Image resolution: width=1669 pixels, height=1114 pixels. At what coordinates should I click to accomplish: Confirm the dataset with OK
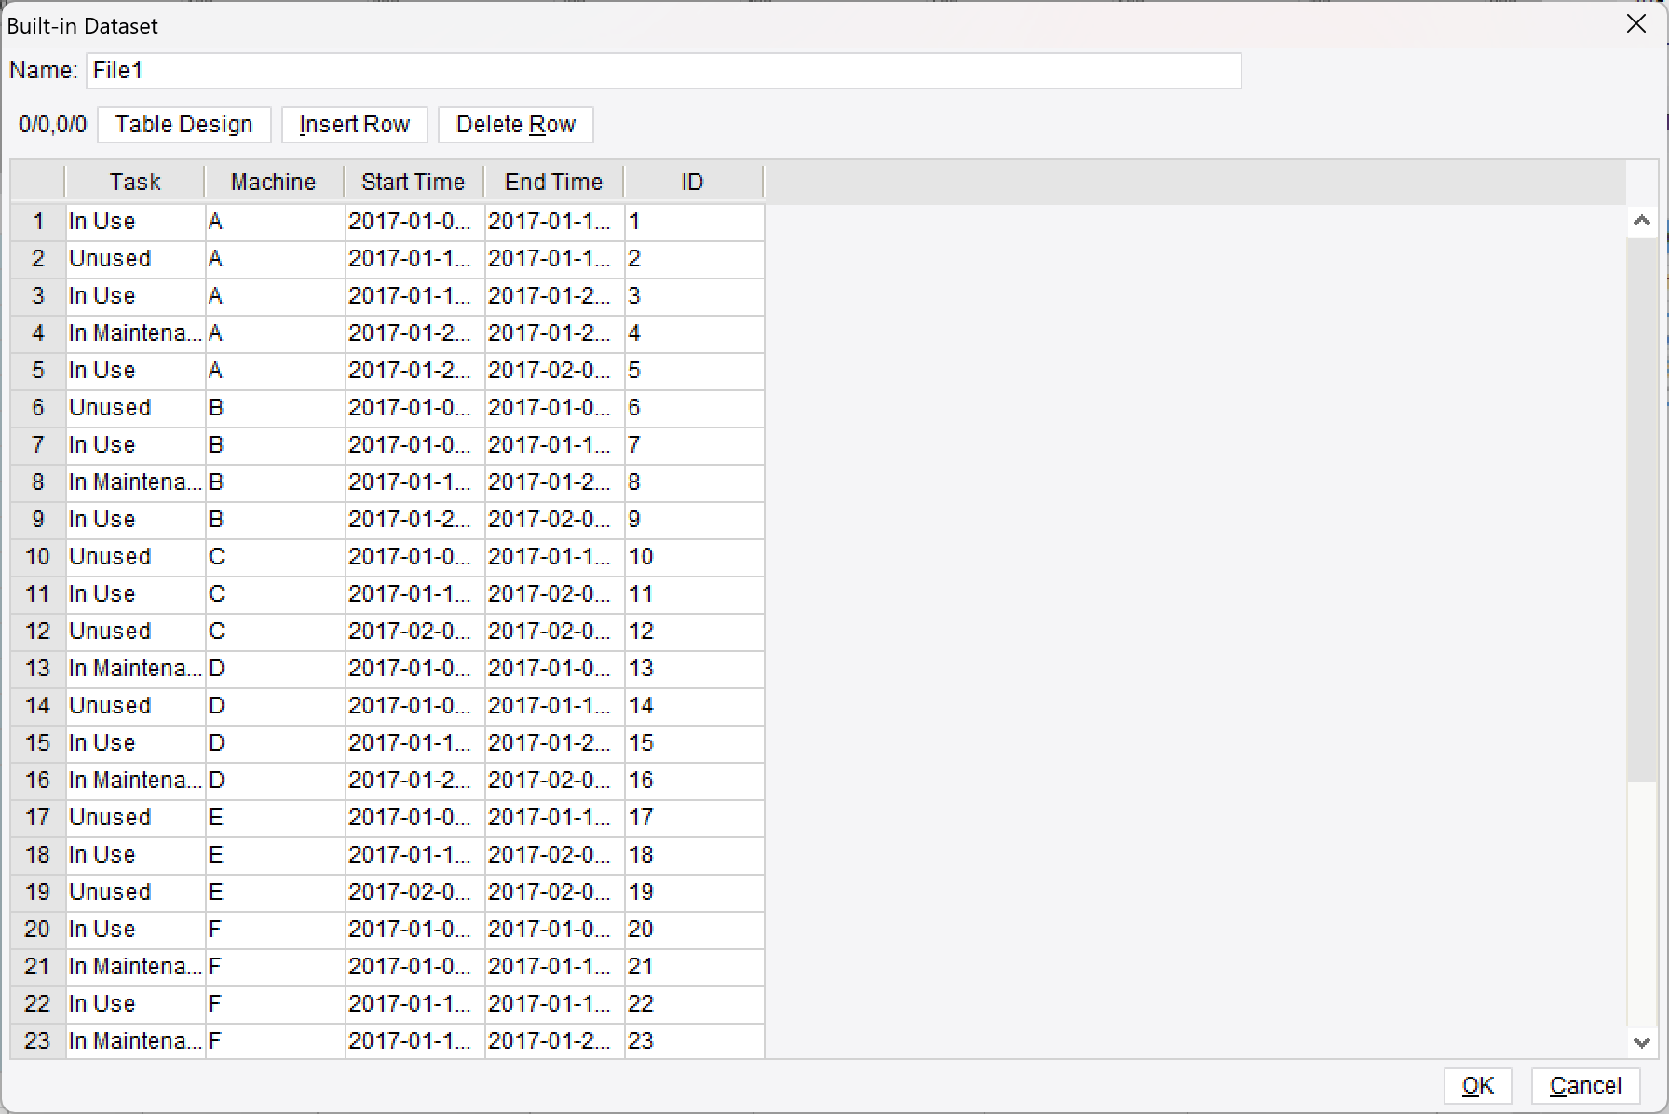tap(1477, 1085)
